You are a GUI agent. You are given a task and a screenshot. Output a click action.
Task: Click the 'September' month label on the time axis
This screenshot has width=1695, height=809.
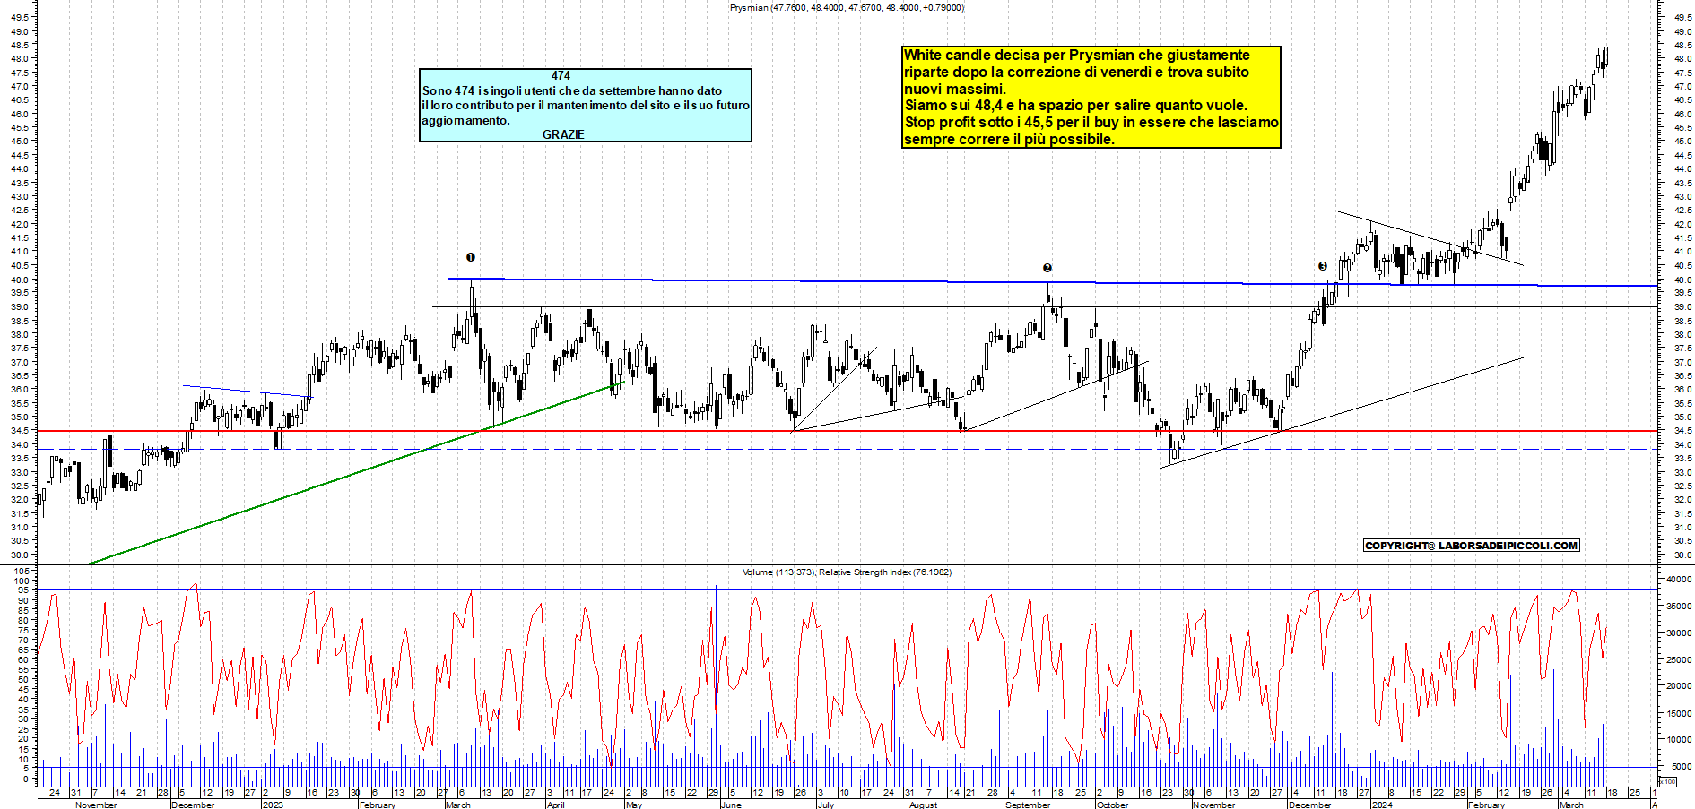pyautogui.click(x=1028, y=805)
